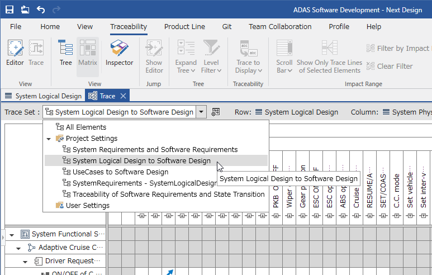
Task: Open the Trace Set dropdown arrow
Action: (x=201, y=112)
